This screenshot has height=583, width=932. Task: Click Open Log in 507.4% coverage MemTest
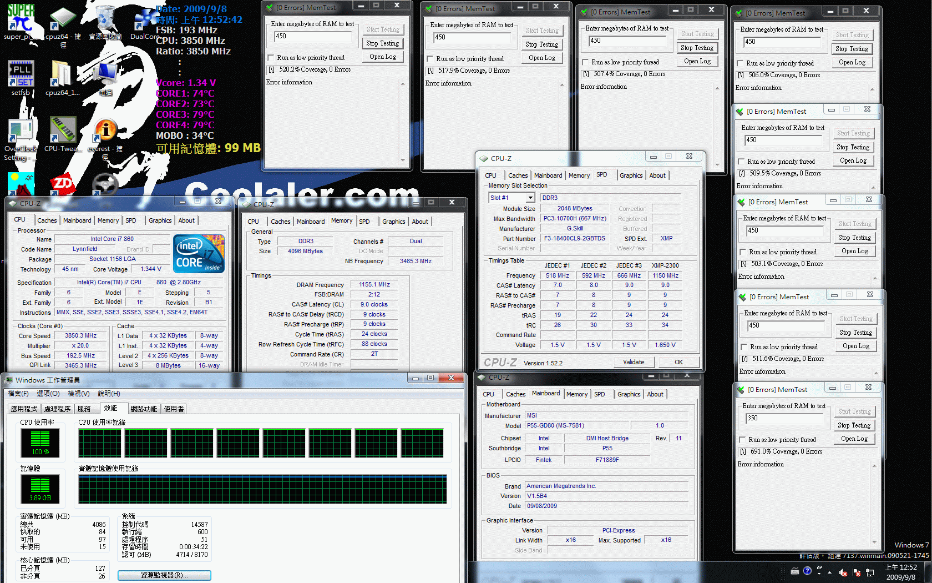pyautogui.click(x=697, y=61)
